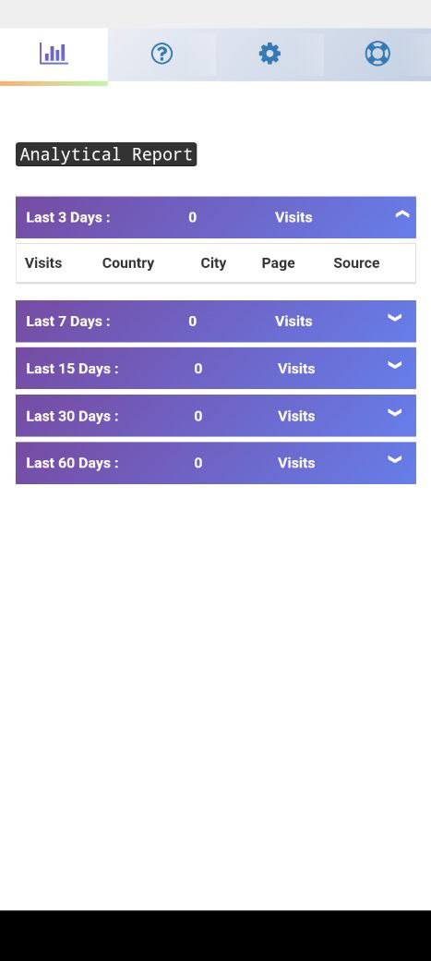Click the Last 60 Days visits count
431x961 pixels.
pyautogui.click(x=198, y=463)
